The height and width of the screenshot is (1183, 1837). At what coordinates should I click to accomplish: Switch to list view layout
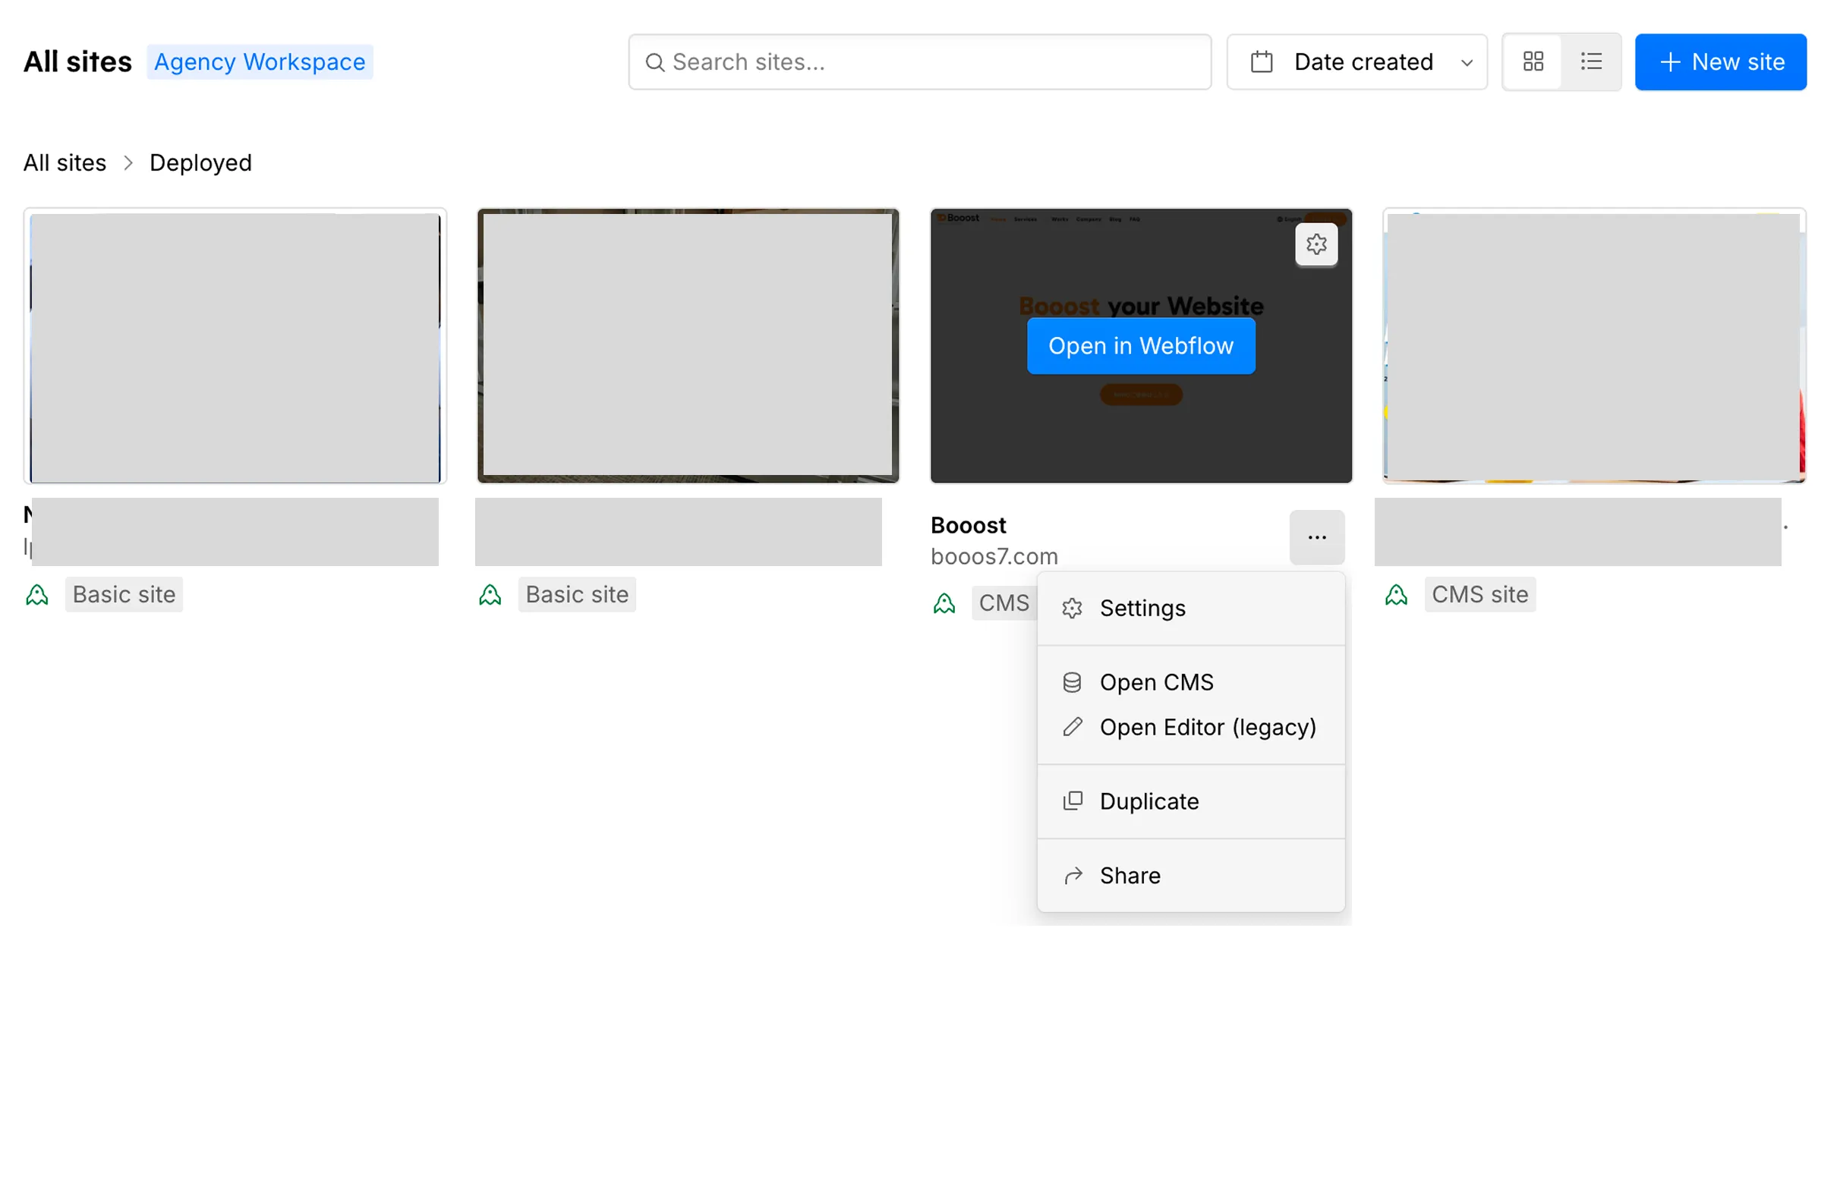[x=1591, y=61]
